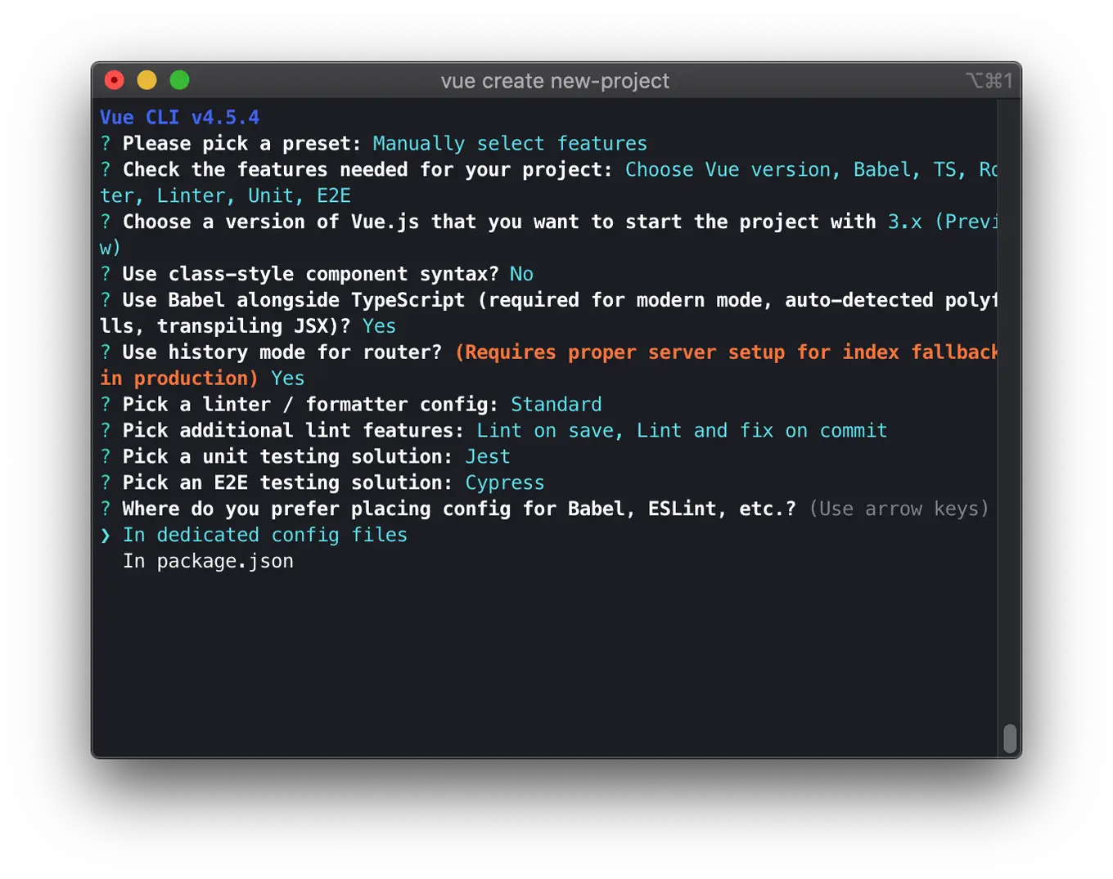Click the yellow minimize button
The width and height of the screenshot is (1113, 879).
pyautogui.click(x=146, y=80)
